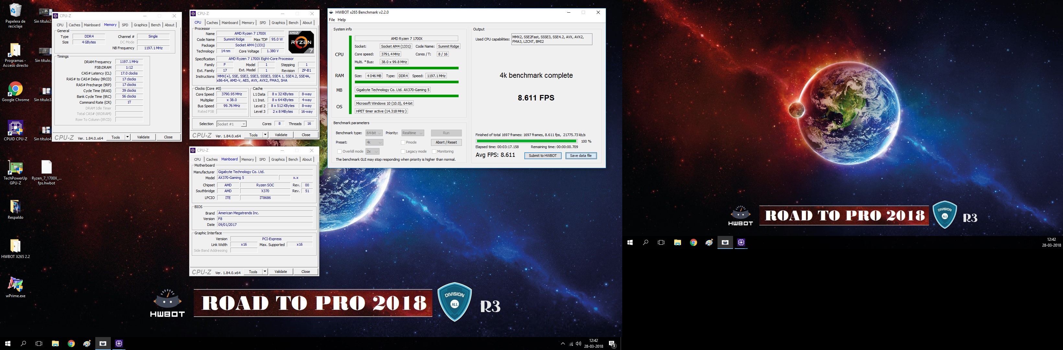Click the Save data file button
This screenshot has height=350, width=1063.
click(581, 156)
